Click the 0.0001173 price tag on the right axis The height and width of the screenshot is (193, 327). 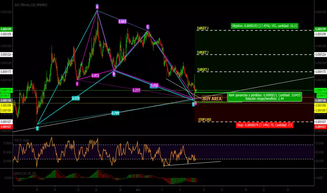click(x=321, y=72)
